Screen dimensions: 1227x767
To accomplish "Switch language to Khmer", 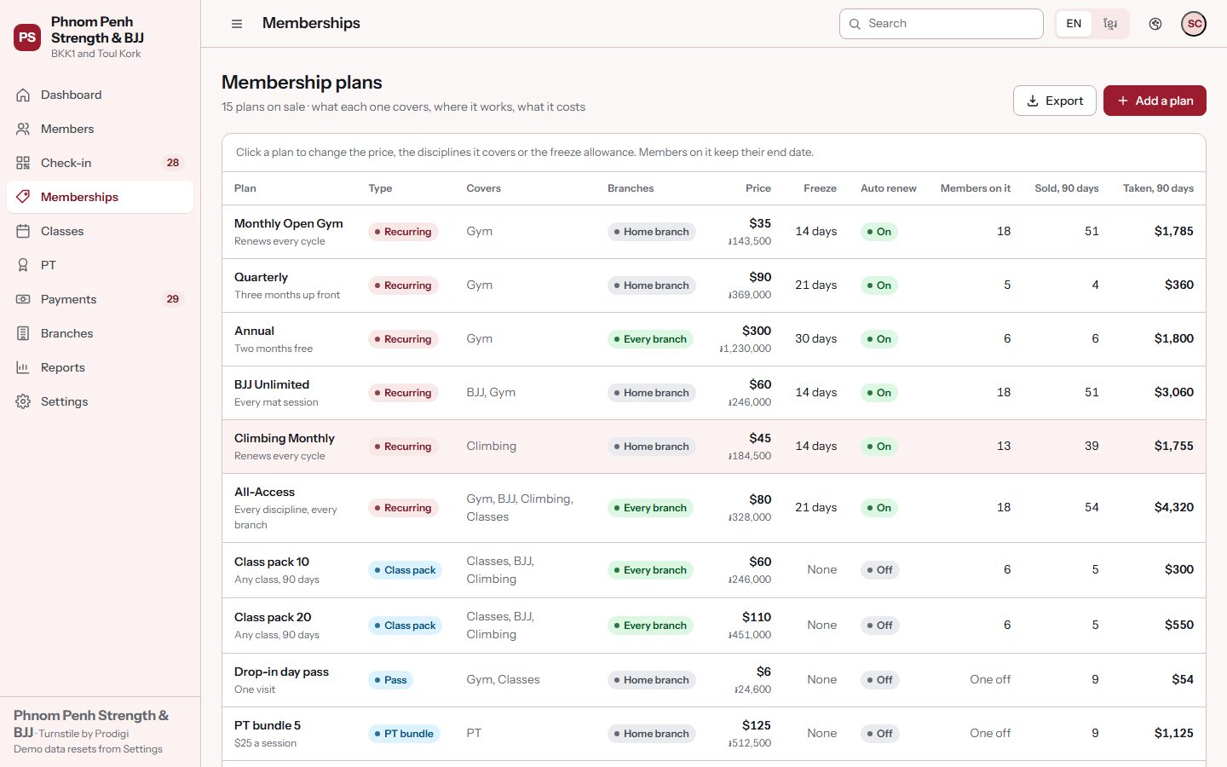I will click(1110, 24).
